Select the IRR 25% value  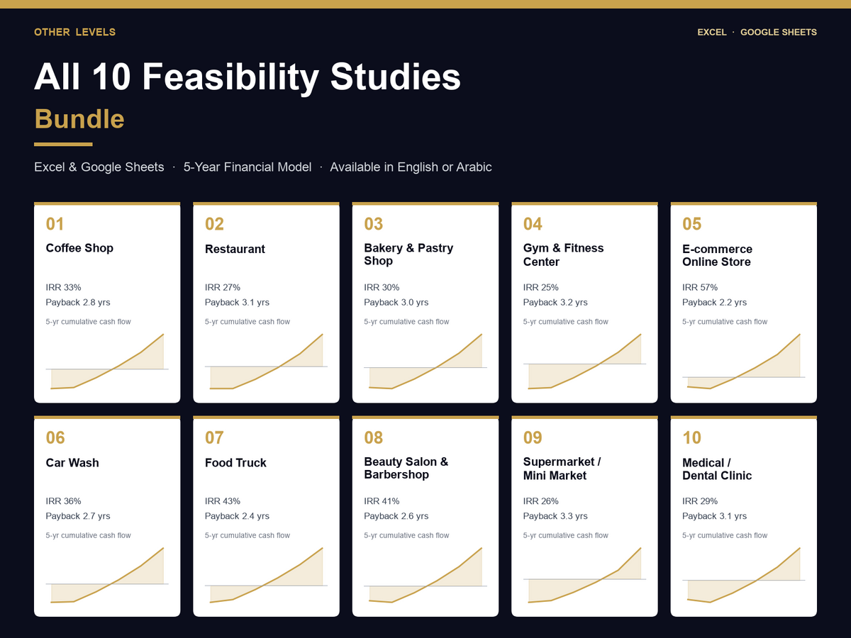pos(541,287)
